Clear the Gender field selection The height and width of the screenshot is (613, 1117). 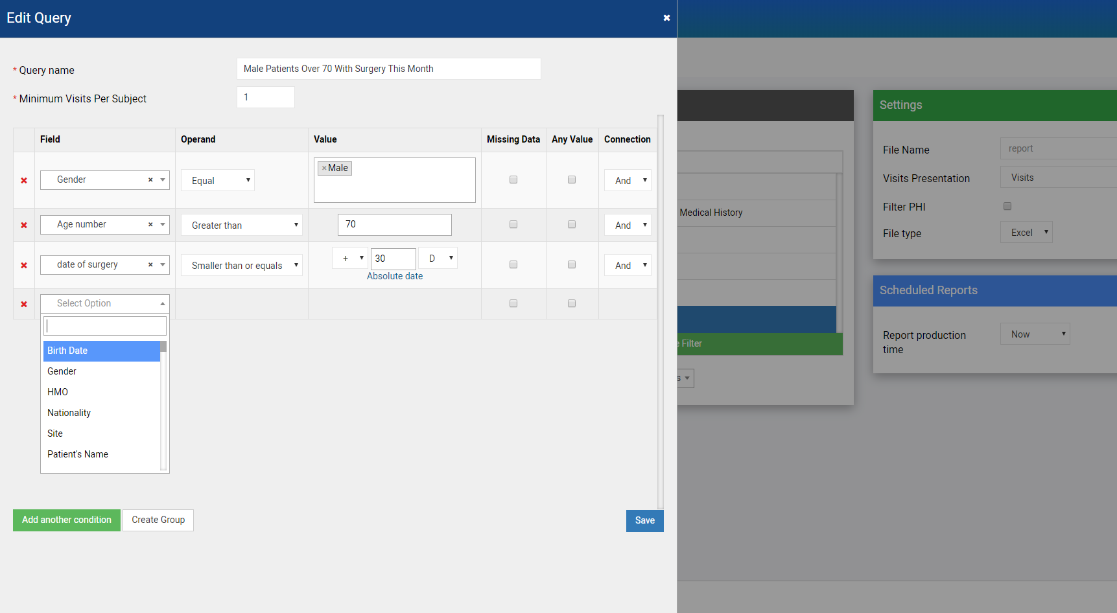150,180
